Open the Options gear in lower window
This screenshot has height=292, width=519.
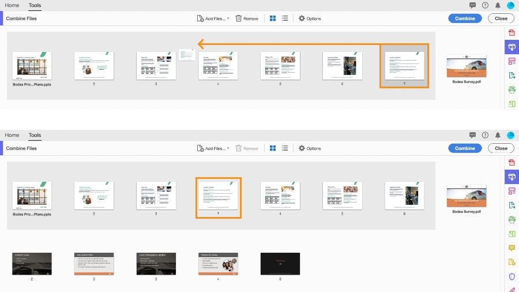coord(310,148)
